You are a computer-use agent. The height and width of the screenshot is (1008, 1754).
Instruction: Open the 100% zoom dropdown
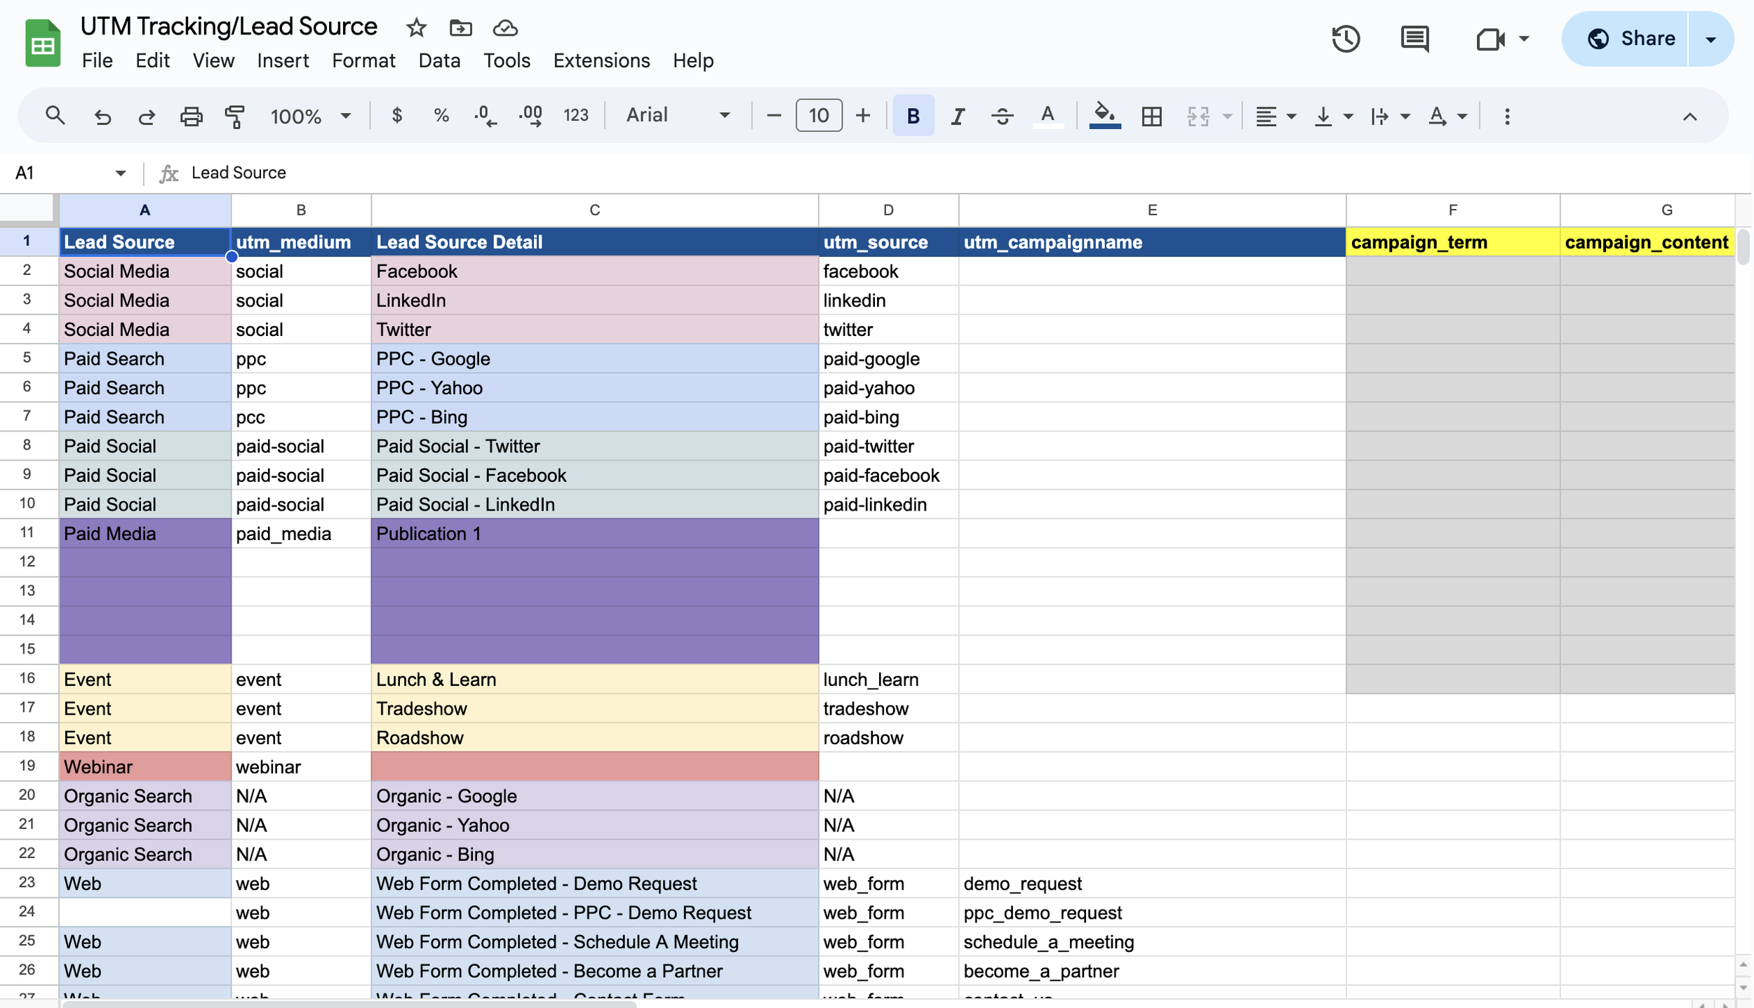pos(309,116)
